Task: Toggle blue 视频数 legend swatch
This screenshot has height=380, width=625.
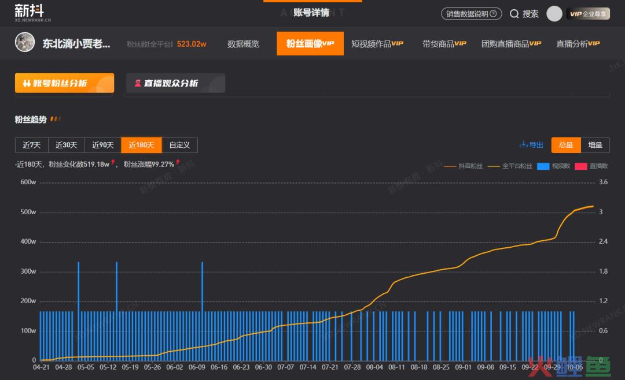Action: (543, 166)
